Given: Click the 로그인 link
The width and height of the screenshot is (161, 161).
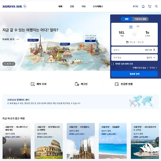Looking at the screenshot, I should coord(136,6).
